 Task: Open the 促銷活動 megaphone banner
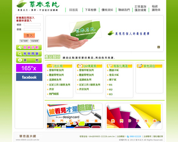tap(29, 47)
